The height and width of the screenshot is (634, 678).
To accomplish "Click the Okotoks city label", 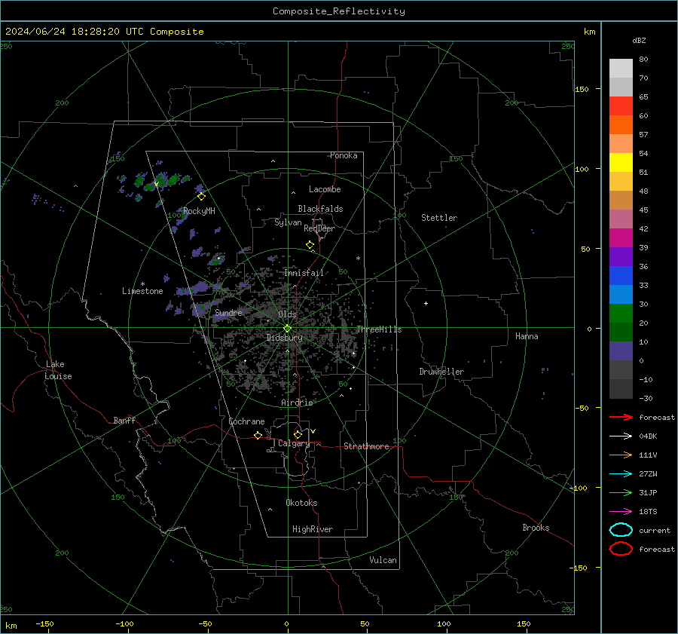I will tap(301, 503).
